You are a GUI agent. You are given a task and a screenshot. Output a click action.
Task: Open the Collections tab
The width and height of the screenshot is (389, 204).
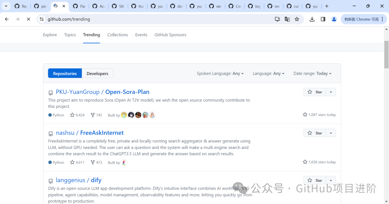point(117,35)
